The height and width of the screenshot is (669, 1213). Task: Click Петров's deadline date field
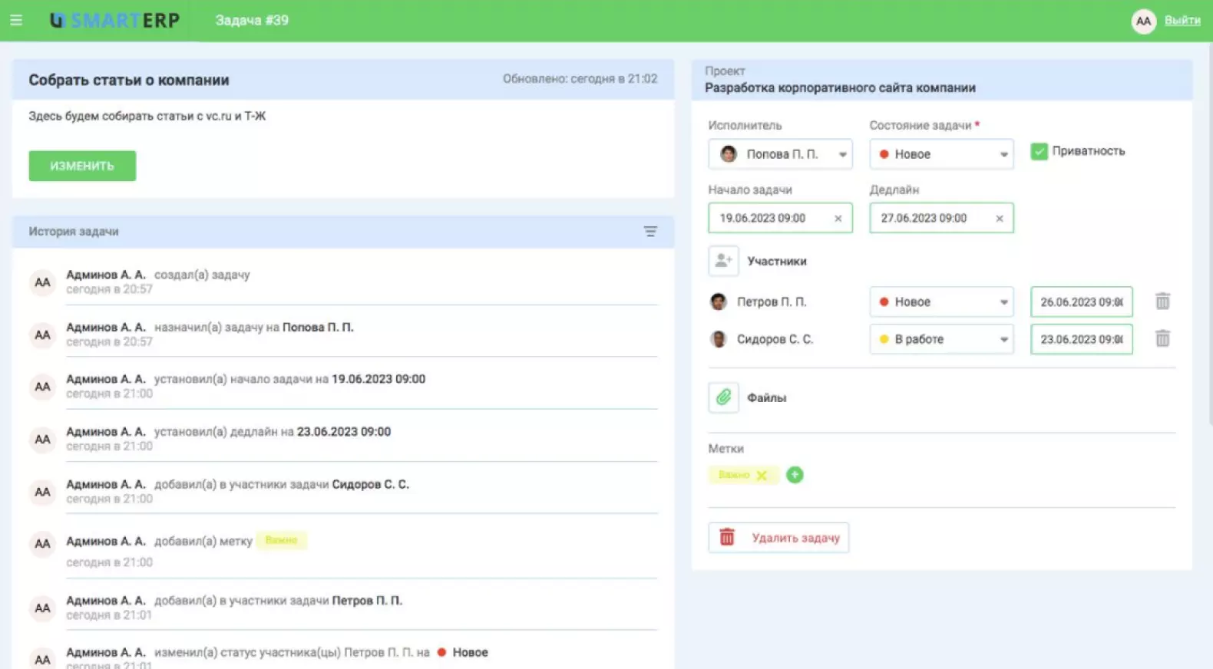[1081, 302]
